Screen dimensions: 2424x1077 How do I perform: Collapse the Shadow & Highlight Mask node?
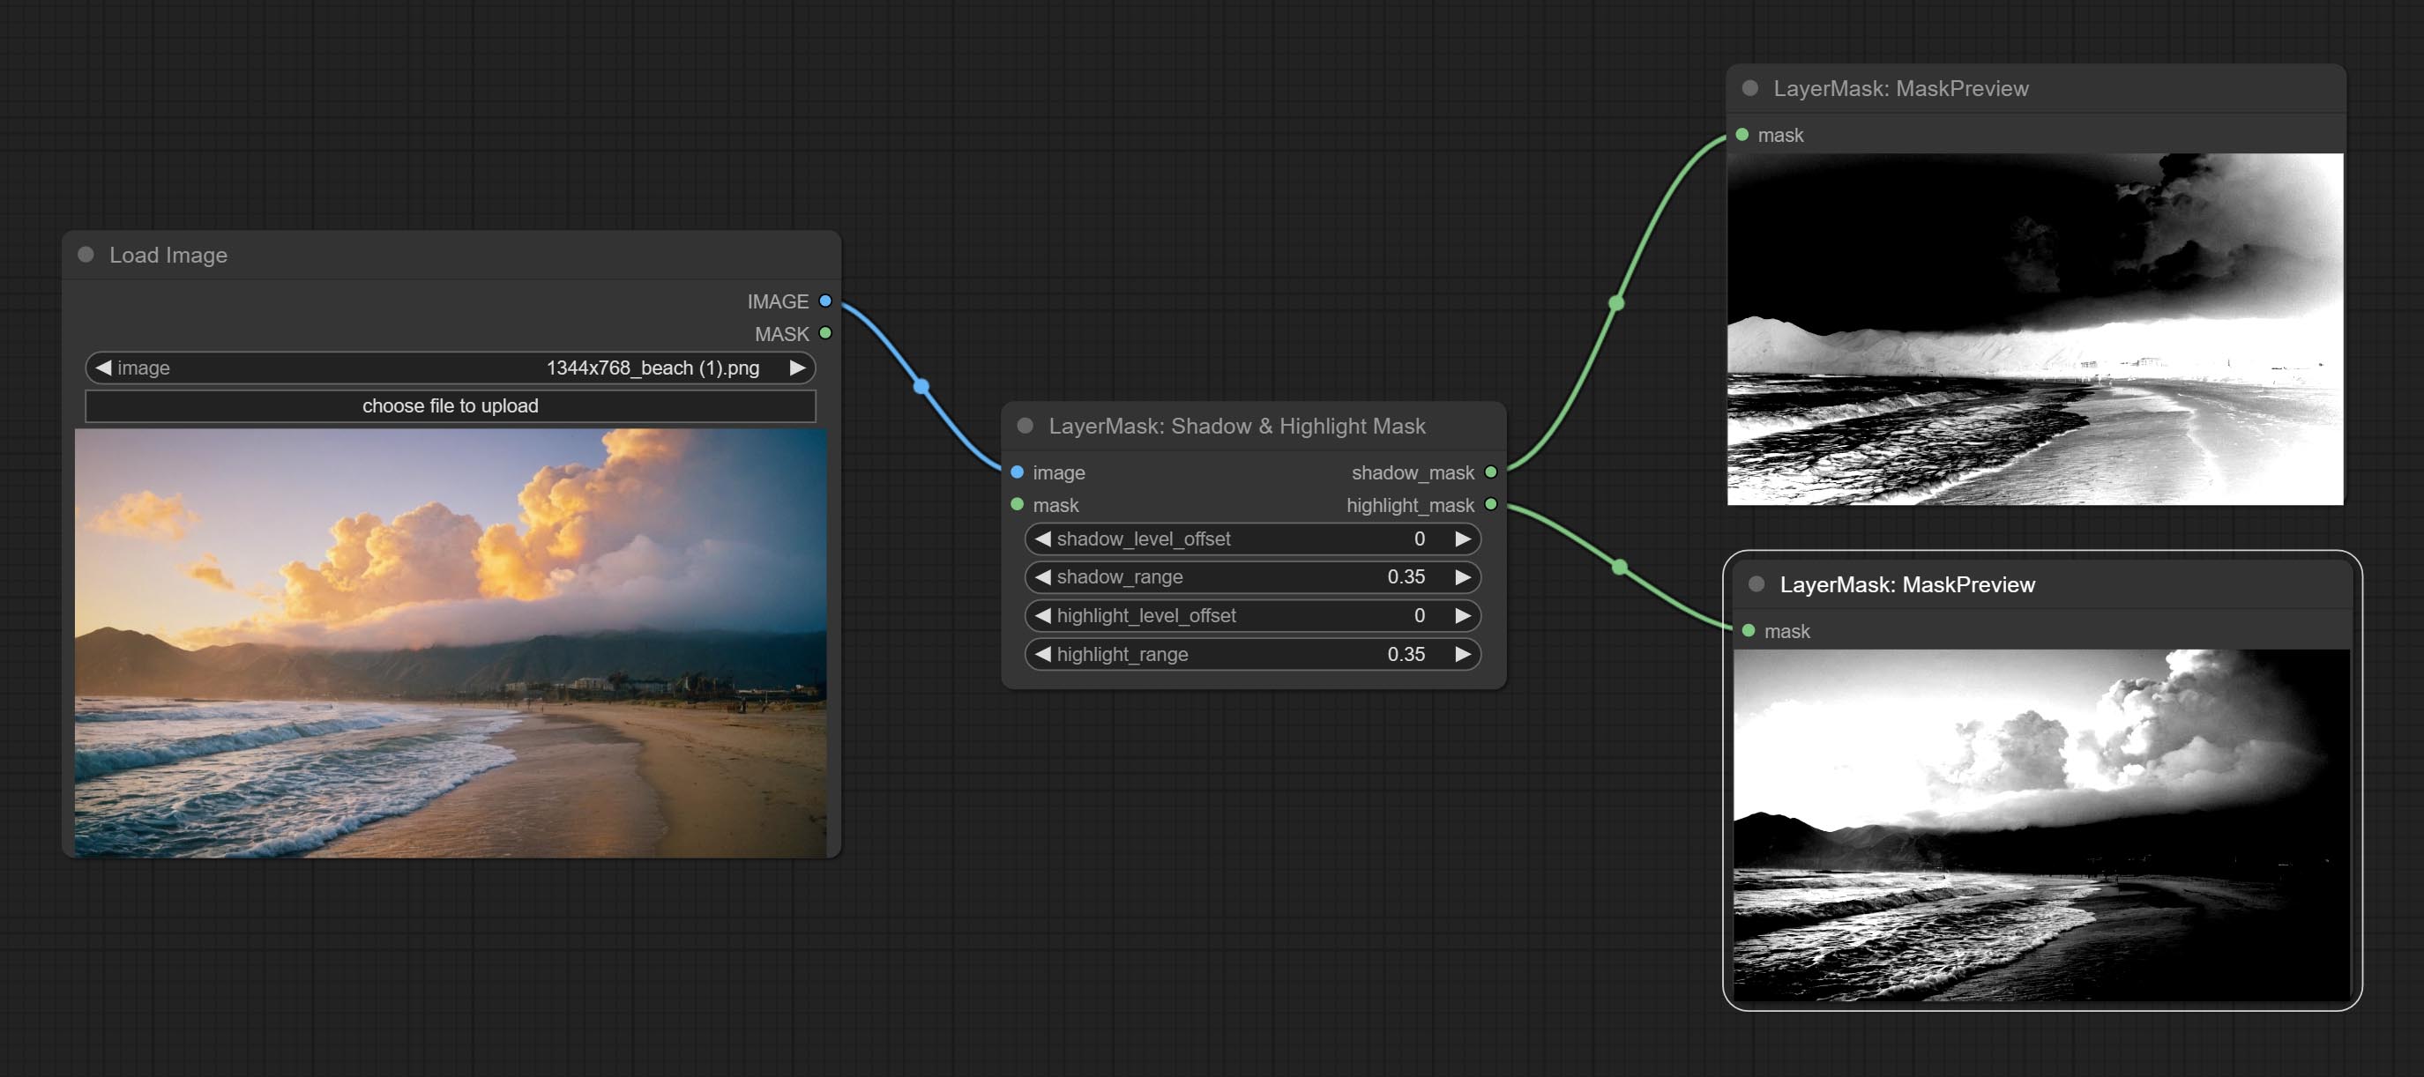tap(1026, 426)
